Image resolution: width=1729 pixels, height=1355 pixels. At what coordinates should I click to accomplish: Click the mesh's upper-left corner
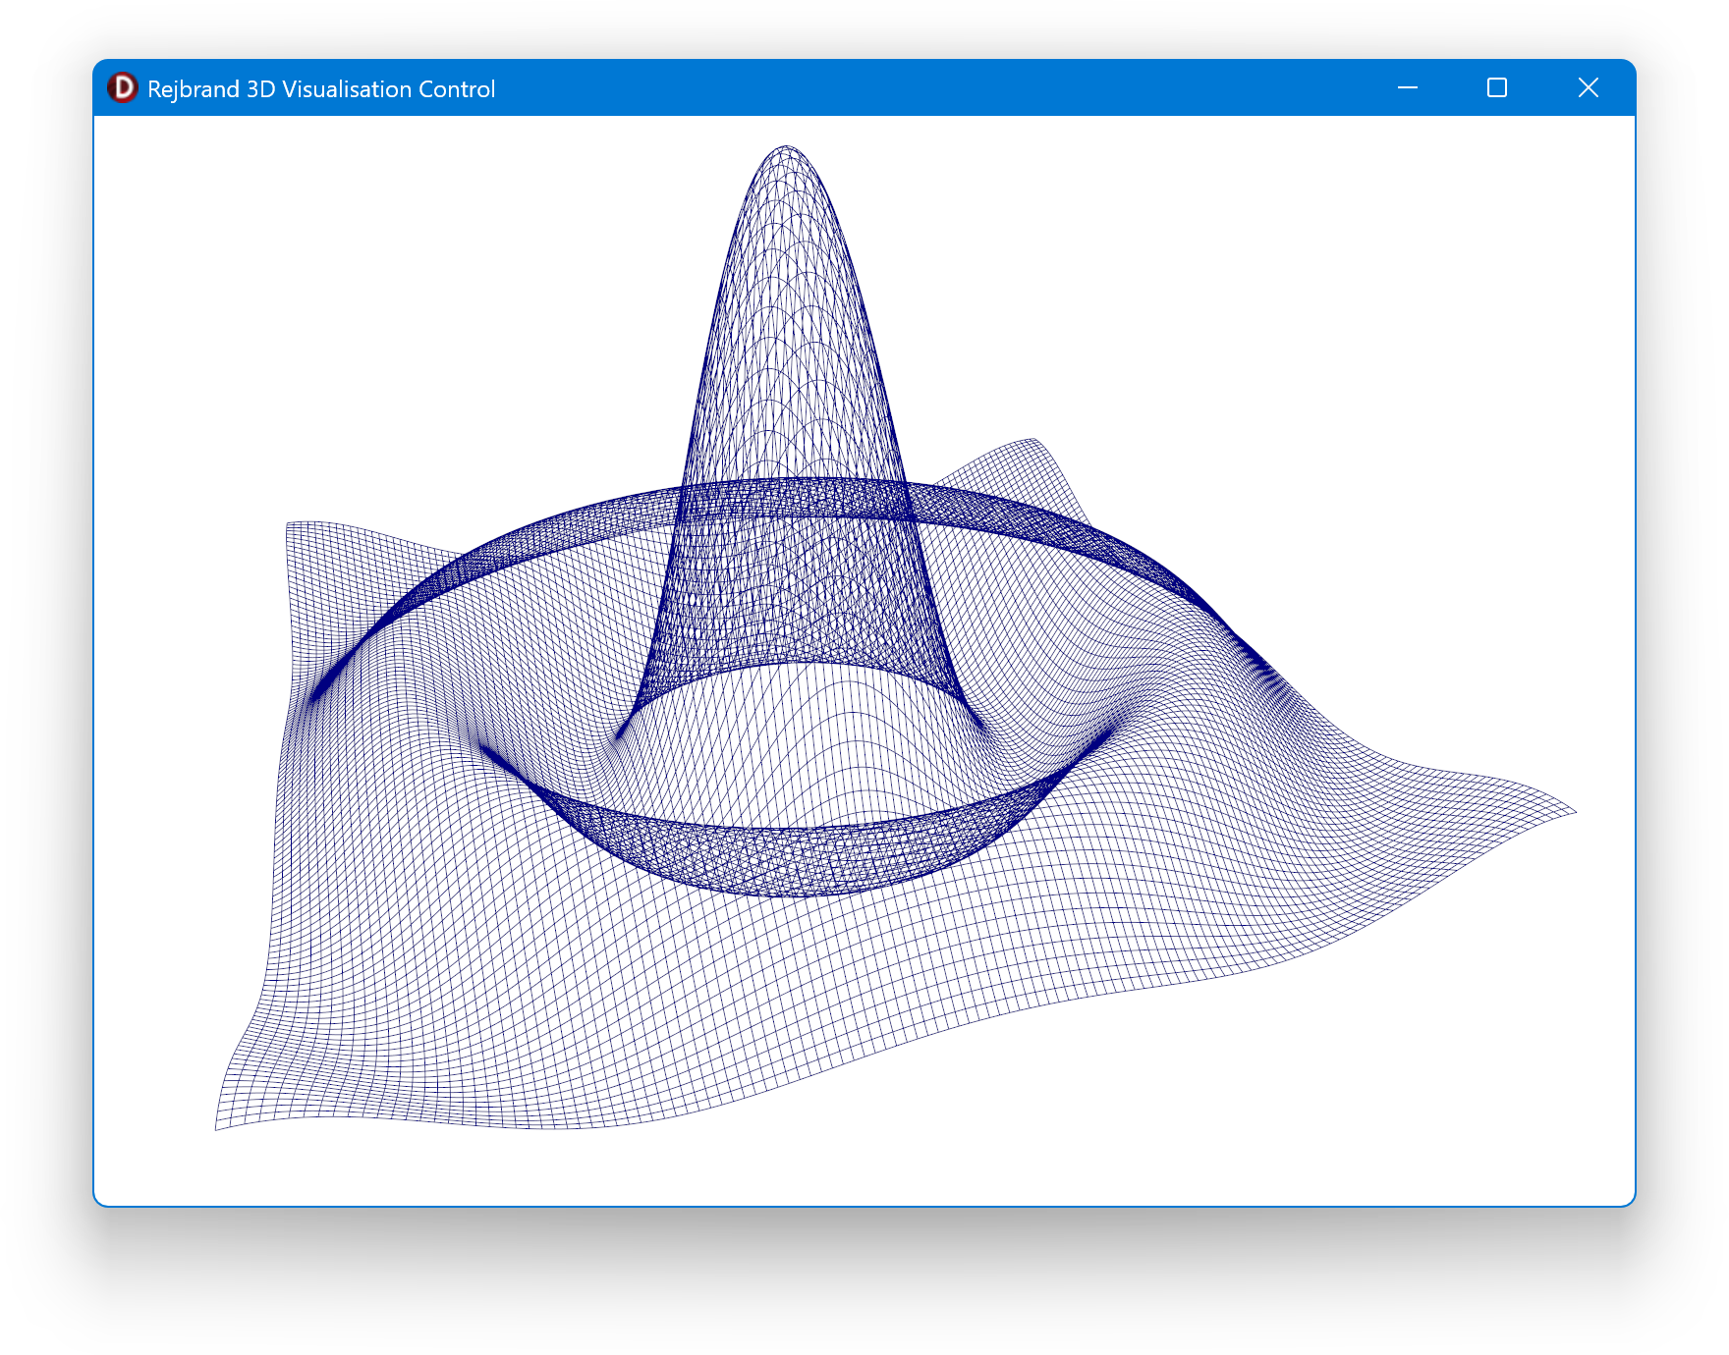point(288,524)
